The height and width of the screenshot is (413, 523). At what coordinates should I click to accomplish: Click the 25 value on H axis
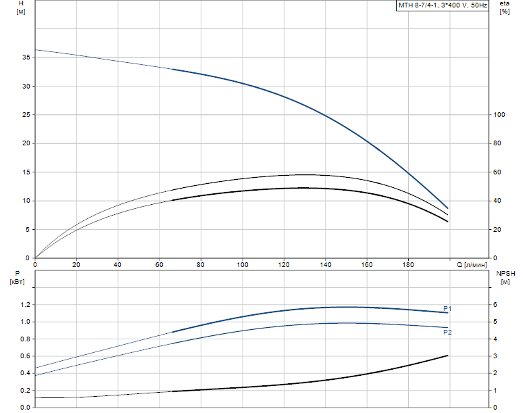tap(26, 115)
